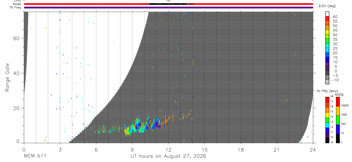Click the 12 hour x-axis tick label
352x162 pixels.
(169, 150)
